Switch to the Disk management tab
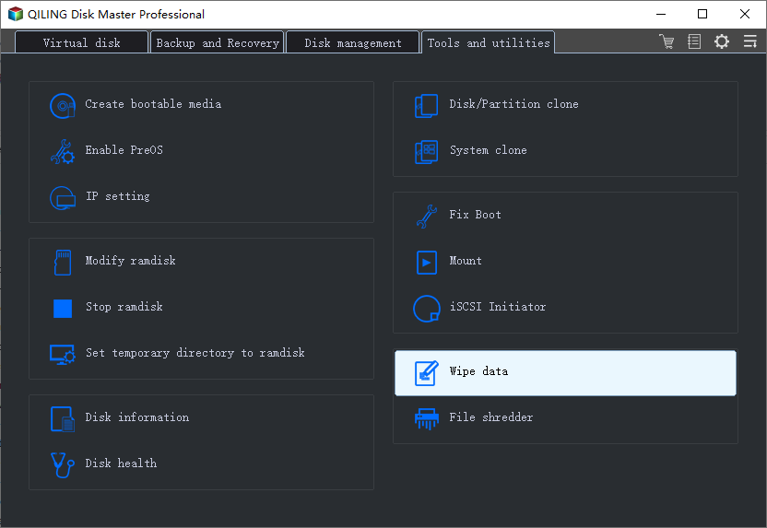767x528 pixels. click(x=353, y=42)
